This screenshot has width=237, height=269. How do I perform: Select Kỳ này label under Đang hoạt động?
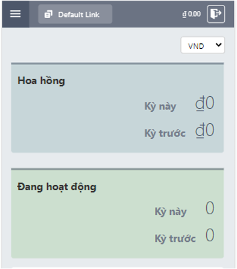[x=171, y=211]
